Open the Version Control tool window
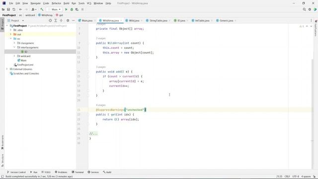Image resolution: width=318 pixels, height=179 pixels. 16,172
